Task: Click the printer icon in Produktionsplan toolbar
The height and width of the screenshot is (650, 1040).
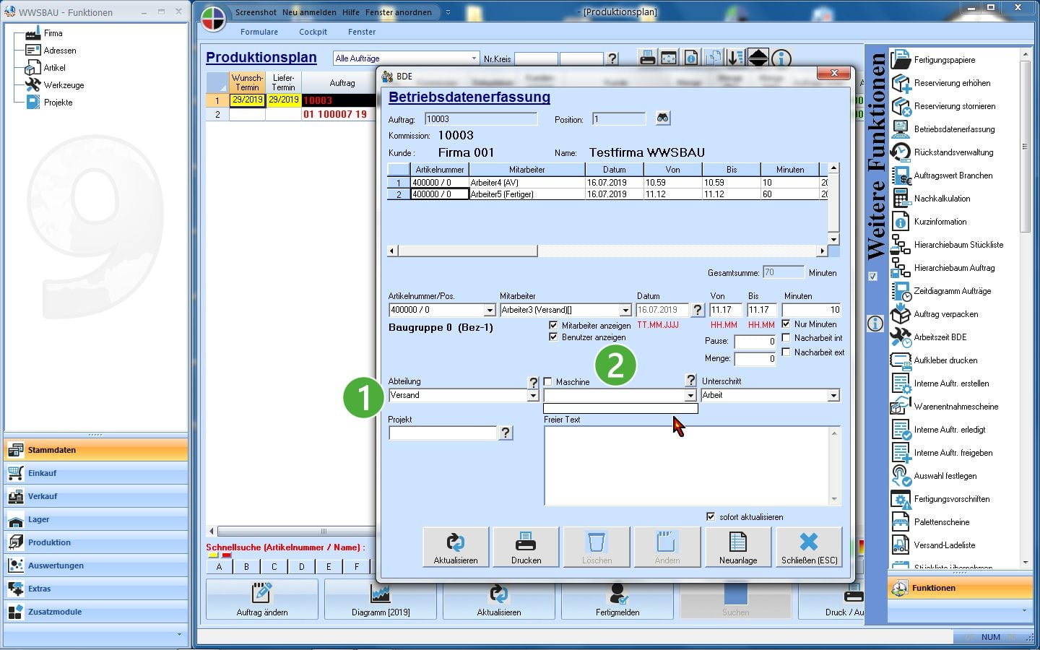Action: pyautogui.click(x=648, y=58)
